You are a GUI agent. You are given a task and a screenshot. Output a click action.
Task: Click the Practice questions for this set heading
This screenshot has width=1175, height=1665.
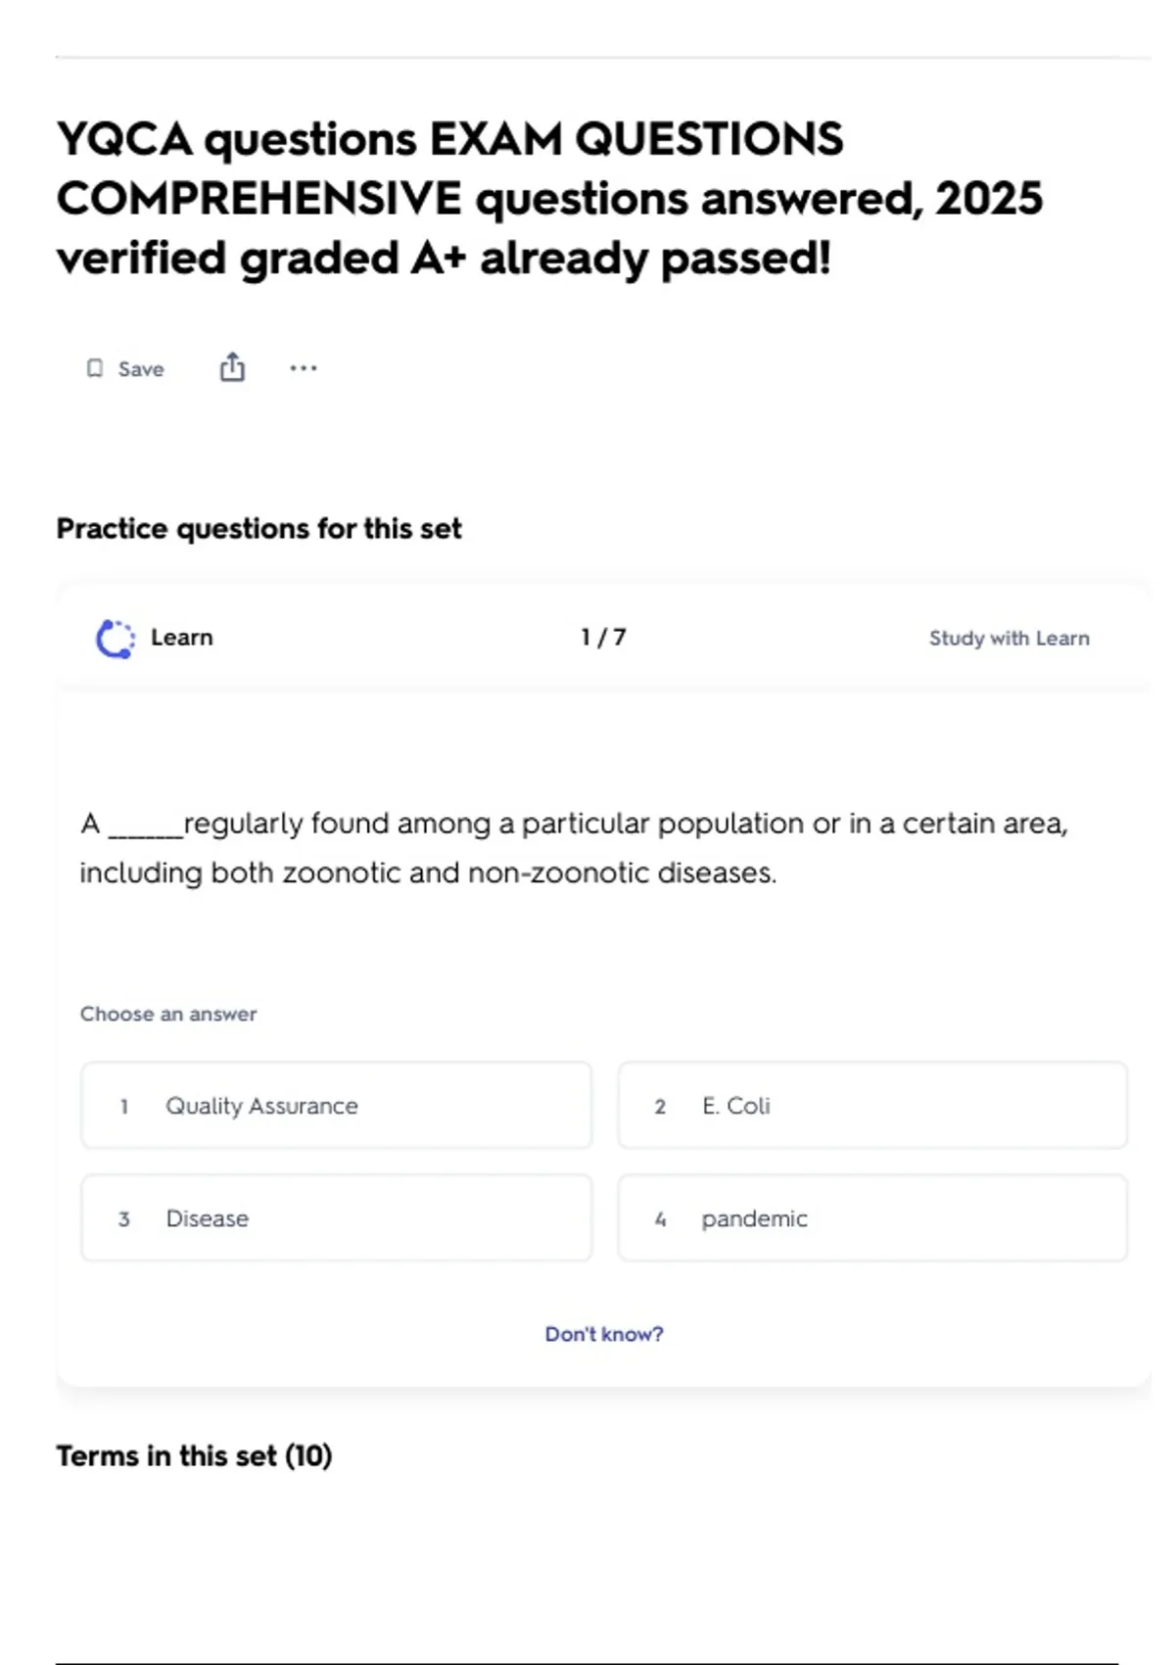[258, 529]
